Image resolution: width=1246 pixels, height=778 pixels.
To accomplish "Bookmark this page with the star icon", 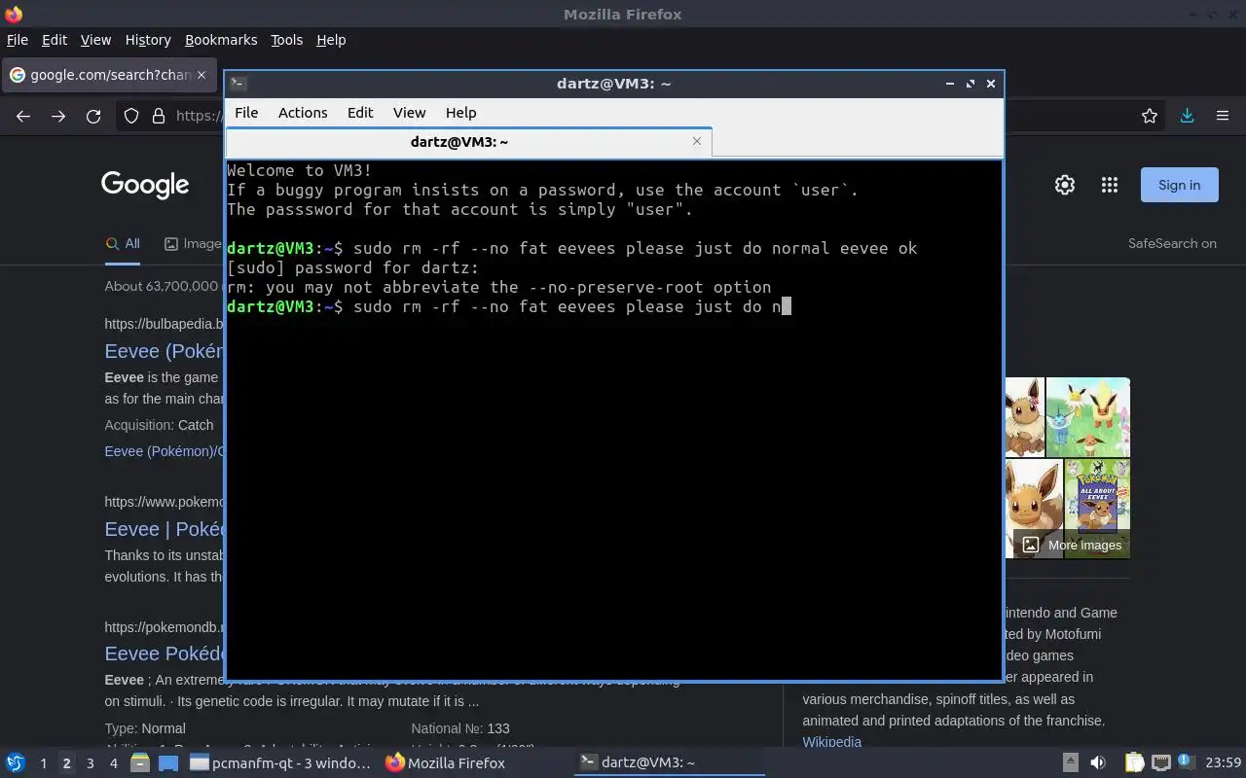I will click(1150, 116).
